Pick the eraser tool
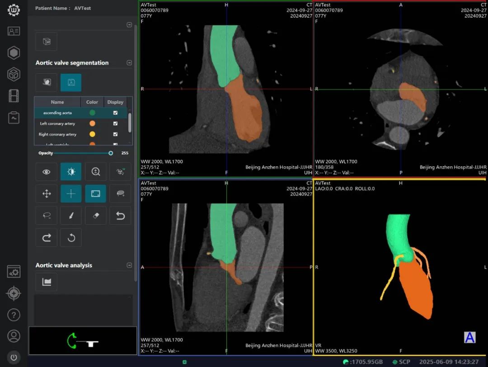This screenshot has height=367, width=488. pyautogui.click(x=96, y=216)
